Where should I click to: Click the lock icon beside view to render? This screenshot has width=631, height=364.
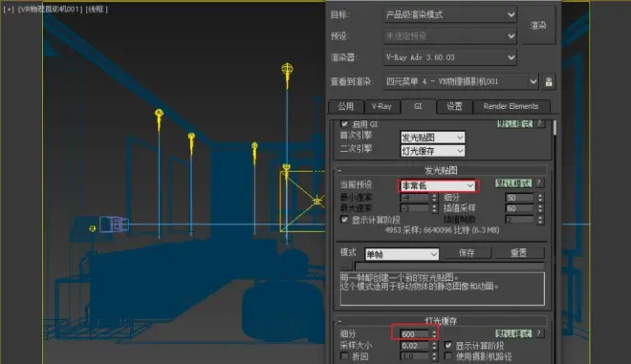click(x=549, y=82)
